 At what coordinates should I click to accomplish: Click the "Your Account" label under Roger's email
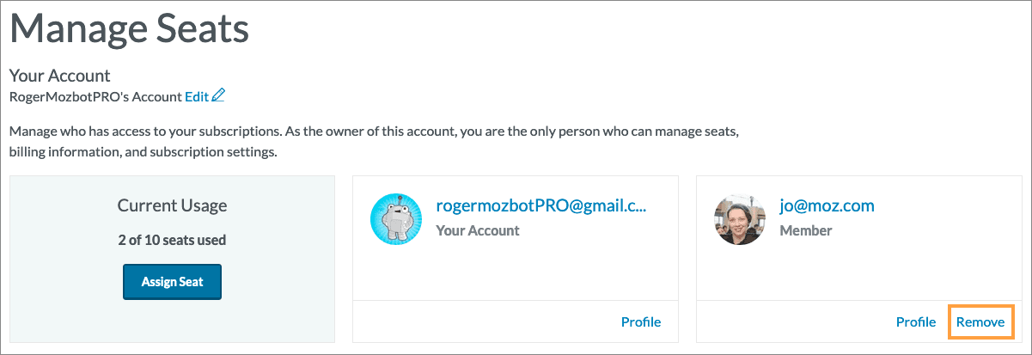coord(478,230)
